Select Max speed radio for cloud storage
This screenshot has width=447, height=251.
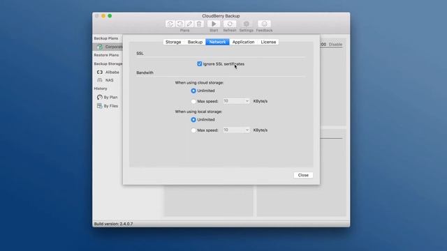tap(193, 101)
